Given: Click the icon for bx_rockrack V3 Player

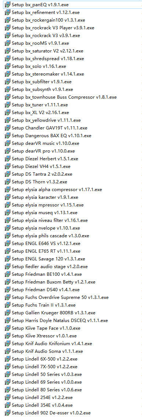Looking at the screenshot, I should [x=7, y=28].
